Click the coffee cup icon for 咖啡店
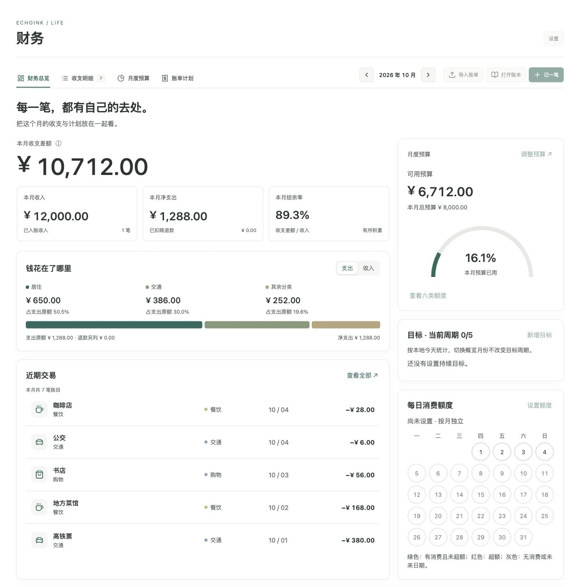 coord(39,409)
